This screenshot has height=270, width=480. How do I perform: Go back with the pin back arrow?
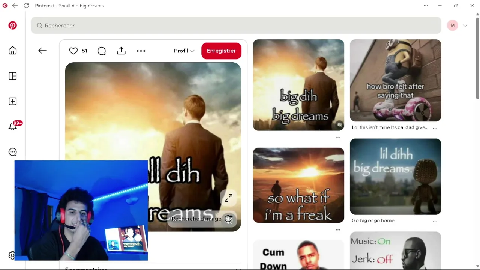(x=42, y=51)
